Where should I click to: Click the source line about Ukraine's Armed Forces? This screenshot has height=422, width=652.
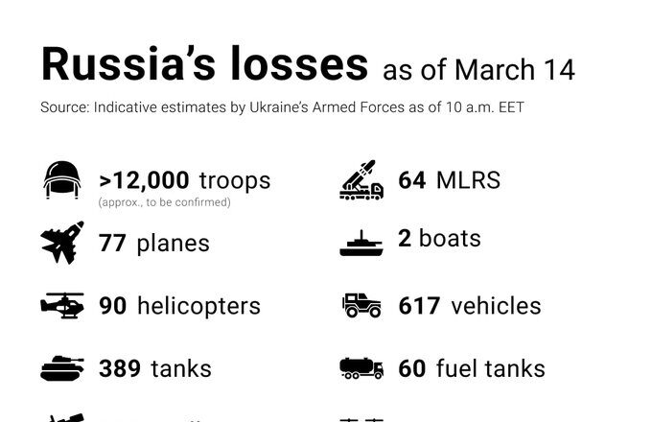282,107
